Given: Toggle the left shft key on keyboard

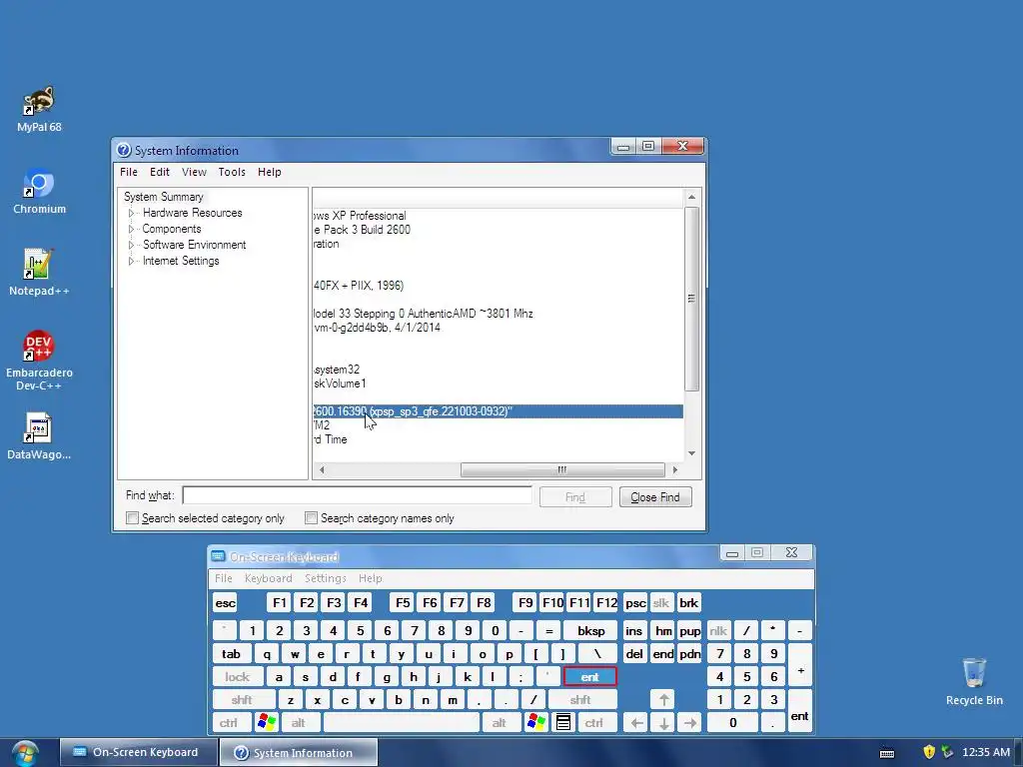Looking at the screenshot, I should point(242,700).
